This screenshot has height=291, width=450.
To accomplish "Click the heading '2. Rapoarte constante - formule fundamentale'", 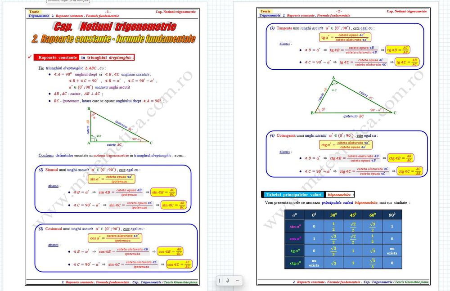I will pos(114,39).
